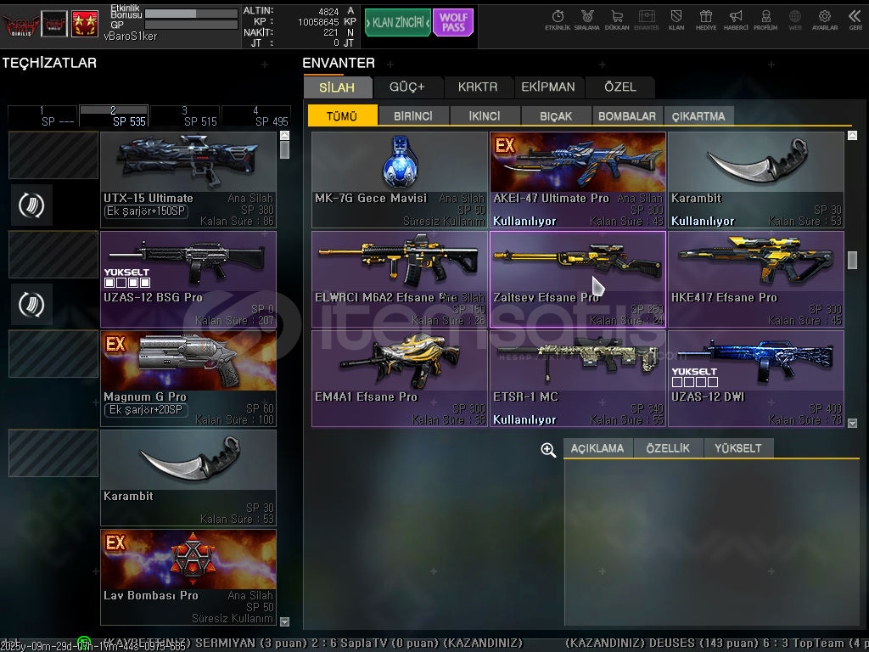
Task: Open the AÇIKLAMA tab
Action: point(597,448)
